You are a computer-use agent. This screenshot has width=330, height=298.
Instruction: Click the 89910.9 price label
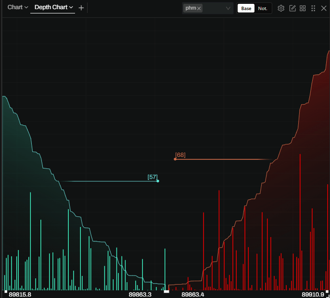click(x=313, y=295)
